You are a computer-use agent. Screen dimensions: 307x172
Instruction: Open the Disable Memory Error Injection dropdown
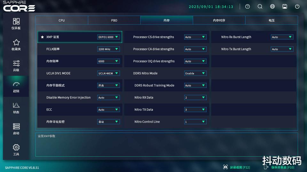[108, 97]
